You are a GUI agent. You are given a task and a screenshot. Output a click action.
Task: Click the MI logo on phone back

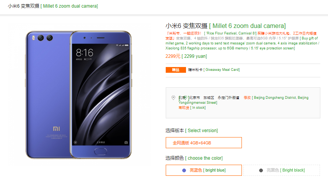[x=56, y=129]
